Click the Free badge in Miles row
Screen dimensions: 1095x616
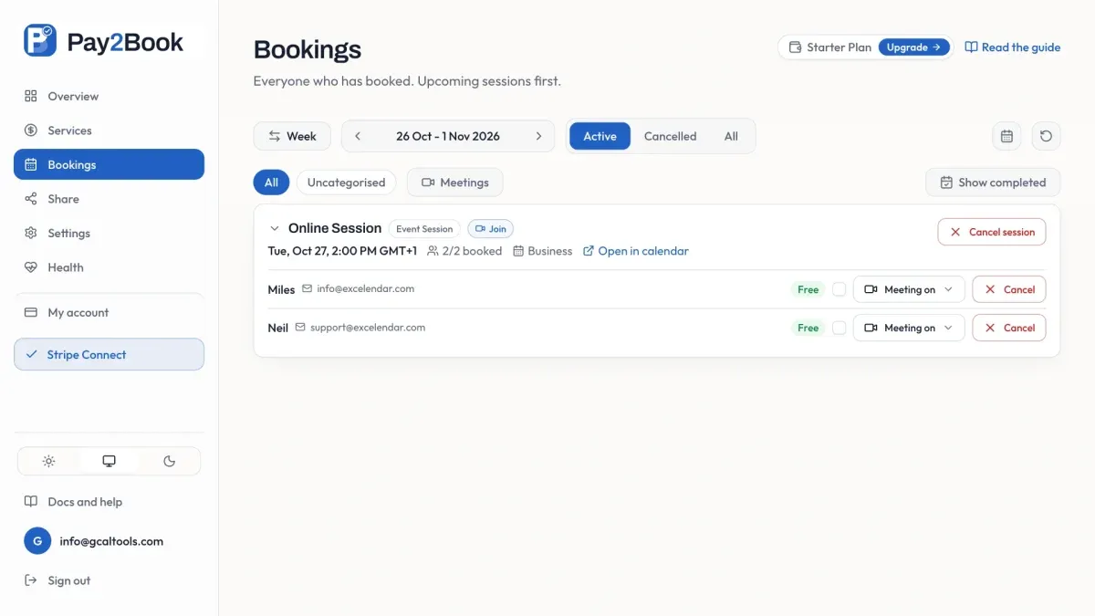pos(808,289)
